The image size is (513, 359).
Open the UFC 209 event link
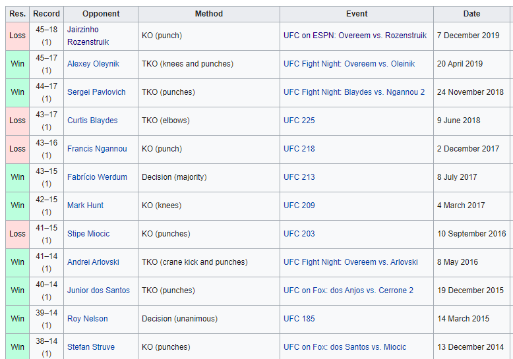[x=299, y=206]
